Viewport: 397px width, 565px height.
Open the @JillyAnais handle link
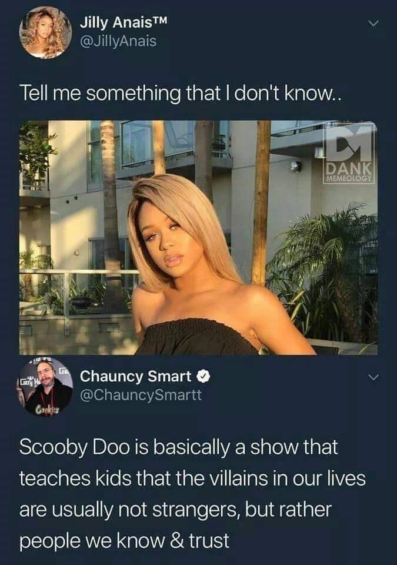tap(118, 41)
